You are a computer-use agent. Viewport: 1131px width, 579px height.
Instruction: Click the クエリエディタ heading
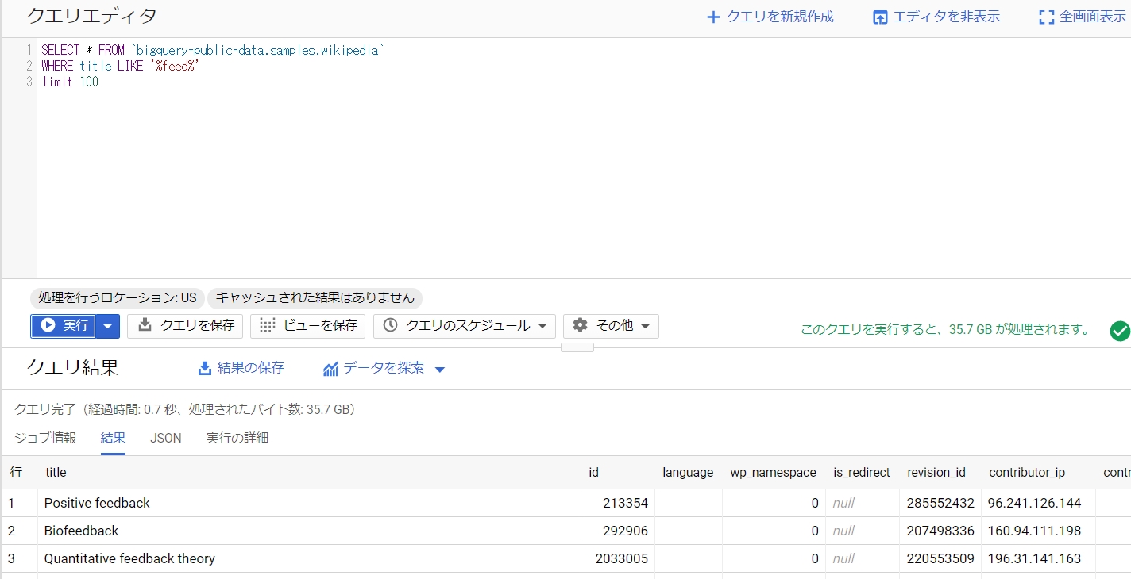91,16
